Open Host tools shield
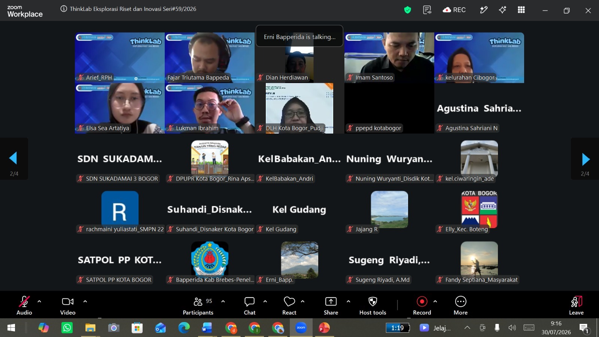 373,306
